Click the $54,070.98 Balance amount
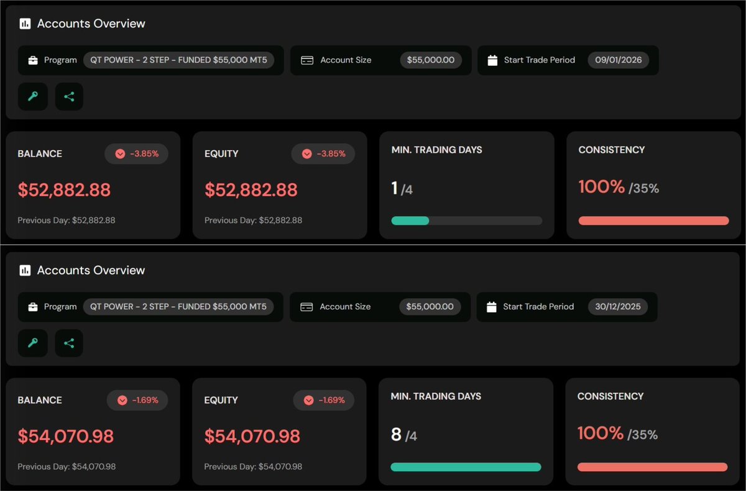Screen dimensions: 746x491 coord(66,436)
